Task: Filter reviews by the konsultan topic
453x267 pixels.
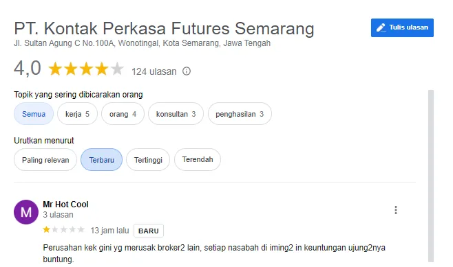Action: [x=176, y=114]
